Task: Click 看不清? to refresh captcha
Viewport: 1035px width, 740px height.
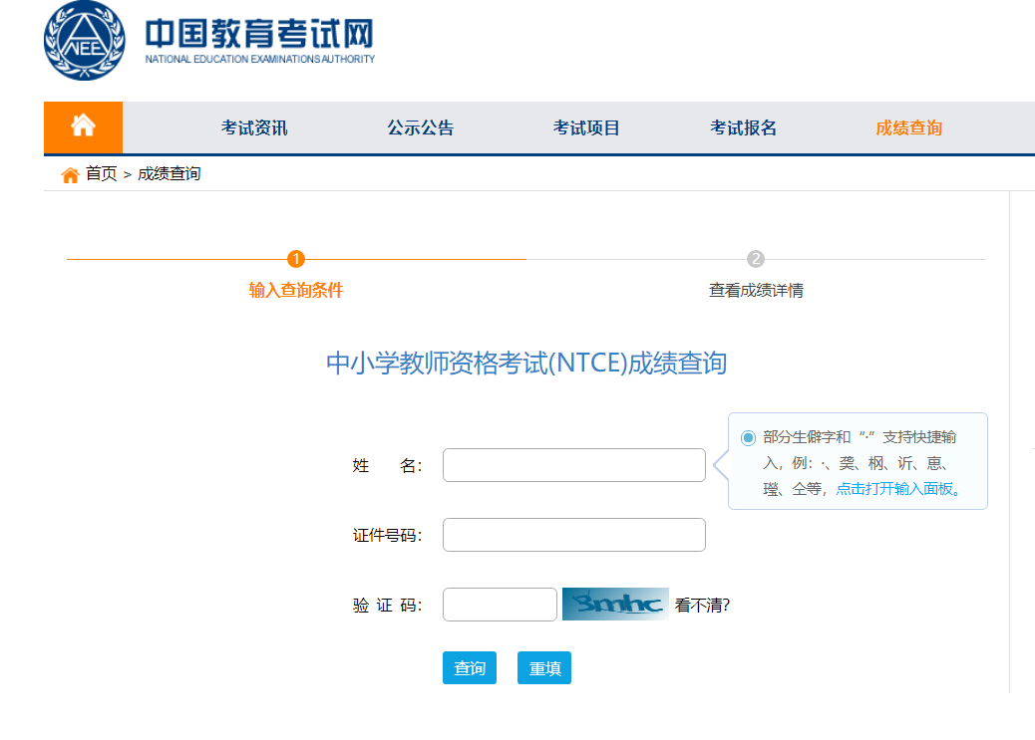Action: pyautogui.click(x=702, y=605)
